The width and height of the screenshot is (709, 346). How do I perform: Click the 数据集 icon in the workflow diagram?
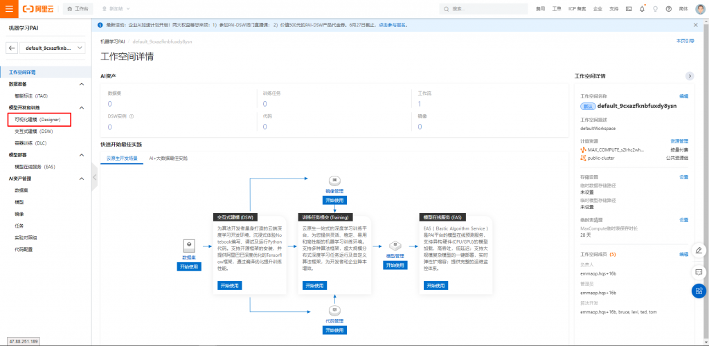[188, 246]
